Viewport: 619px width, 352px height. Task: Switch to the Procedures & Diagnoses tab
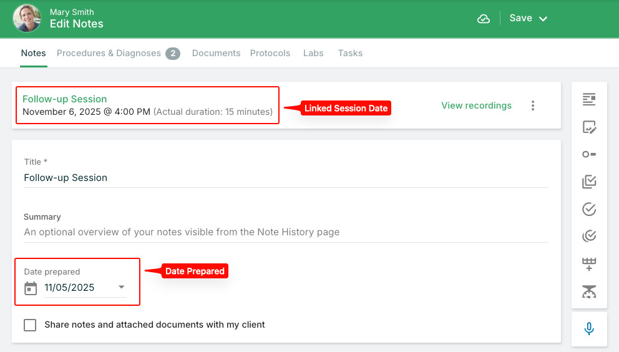[118, 54]
